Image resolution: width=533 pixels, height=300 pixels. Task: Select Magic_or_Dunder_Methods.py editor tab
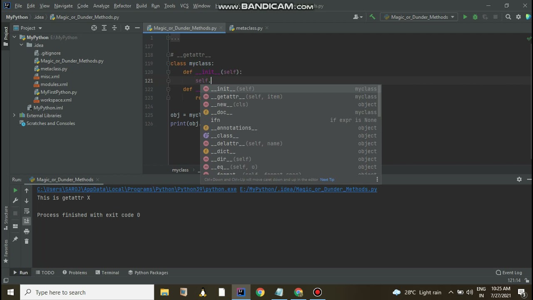point(185,28)
